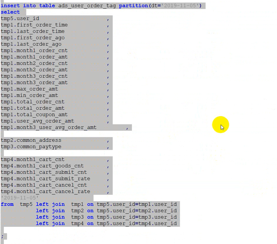277x244 pixels.
Task: Click the terminating semicolon line
Action: click(2, 237)
